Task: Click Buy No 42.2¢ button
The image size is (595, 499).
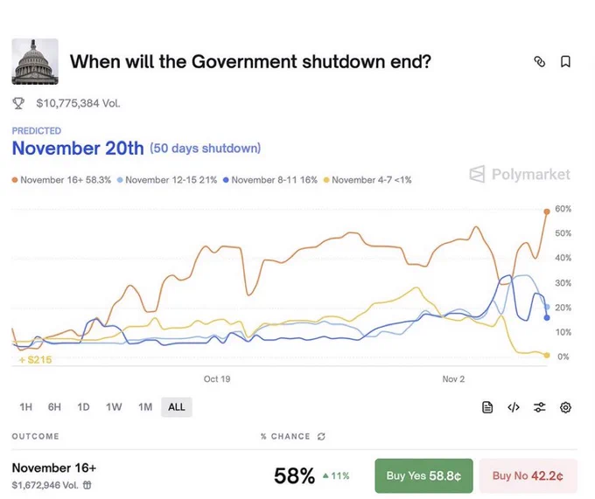Action: [x=528, y=475]
